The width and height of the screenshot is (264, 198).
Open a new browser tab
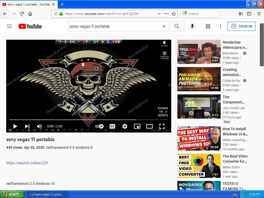click(x=62, y=4)
